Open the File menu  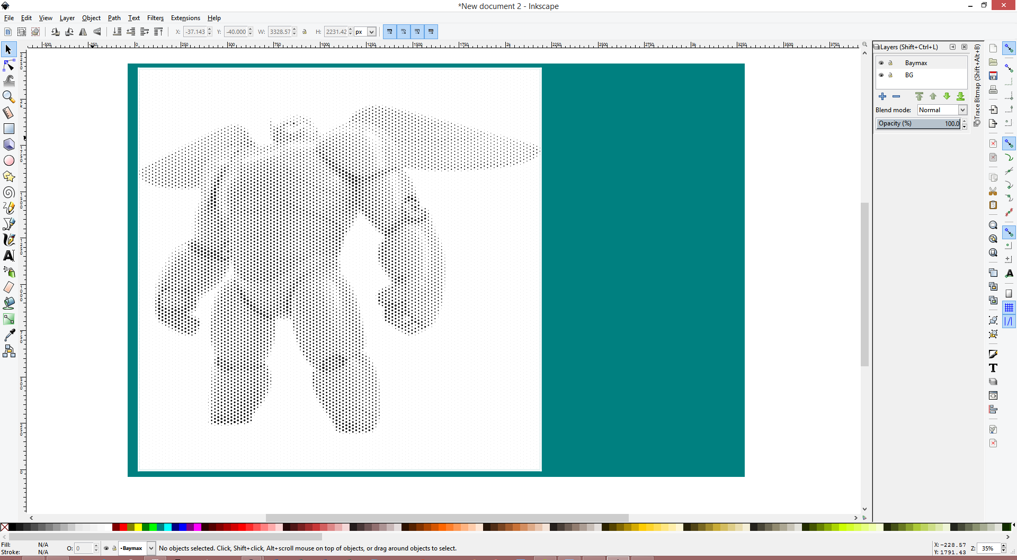(x=9, y=18)
